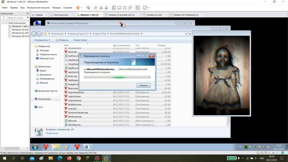Click the thumbnail bar view icon

coord(119,8)
